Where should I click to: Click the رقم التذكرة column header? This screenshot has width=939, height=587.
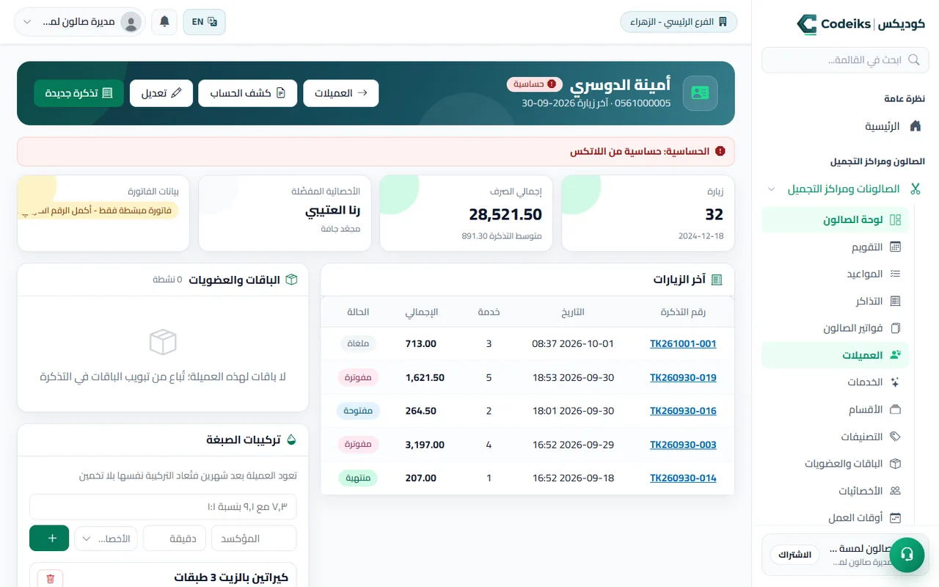[x=683, y=312]
